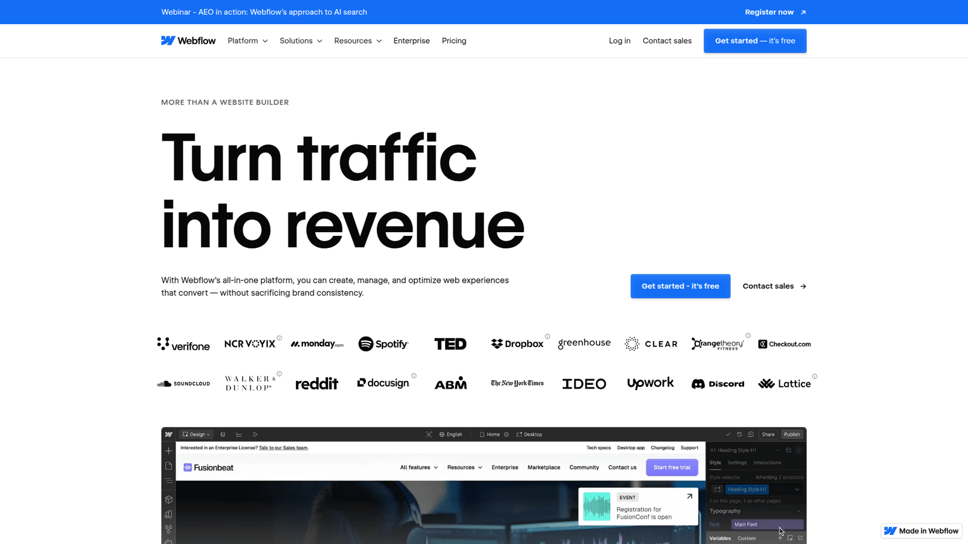Image resolution: width=968 pixels, height=544 pixels.
Task: Open the Solutions dropdown
Action: pos(301,40)
